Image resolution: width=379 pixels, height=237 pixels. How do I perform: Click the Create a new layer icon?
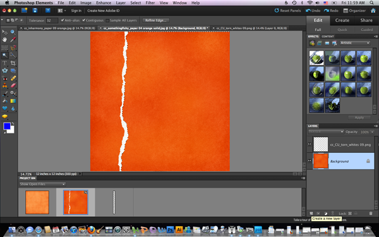(x=311, y=214)
